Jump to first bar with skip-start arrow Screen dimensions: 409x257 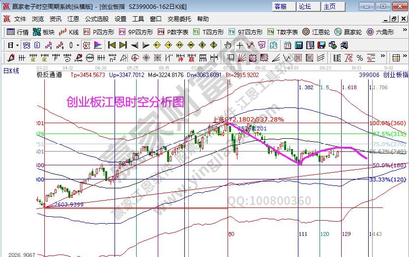[112, 45]
